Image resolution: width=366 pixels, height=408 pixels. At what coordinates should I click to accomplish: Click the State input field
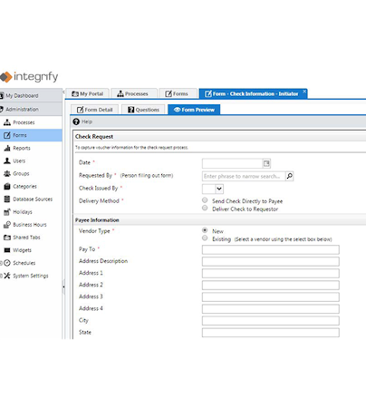[271, 333]
